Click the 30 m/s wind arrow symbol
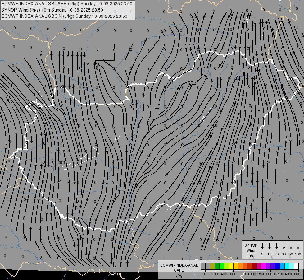Image resolution: width=304 pixels, height=280 pixels. point(284,246)
